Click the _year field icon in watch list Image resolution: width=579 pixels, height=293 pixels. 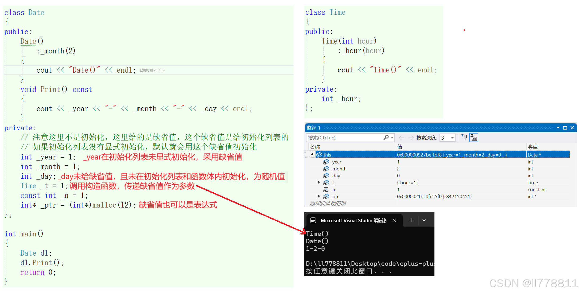[326, 162]
